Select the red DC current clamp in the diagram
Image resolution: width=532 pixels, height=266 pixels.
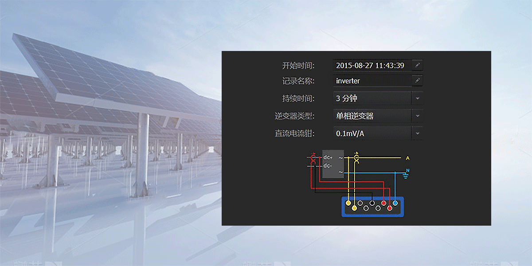pyautogui.click(x=313, y=158)
